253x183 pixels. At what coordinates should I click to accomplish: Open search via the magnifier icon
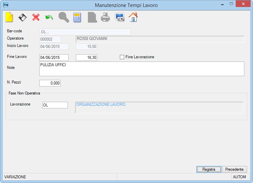coord(64,17)
